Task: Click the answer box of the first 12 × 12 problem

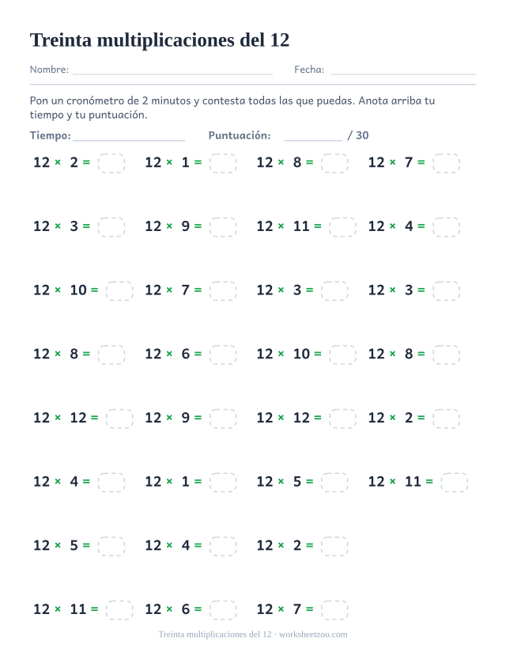Action: pos(119,419)
